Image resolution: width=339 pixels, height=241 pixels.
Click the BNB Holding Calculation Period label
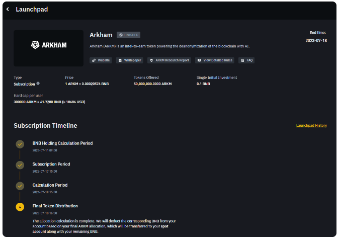point(62,143)
